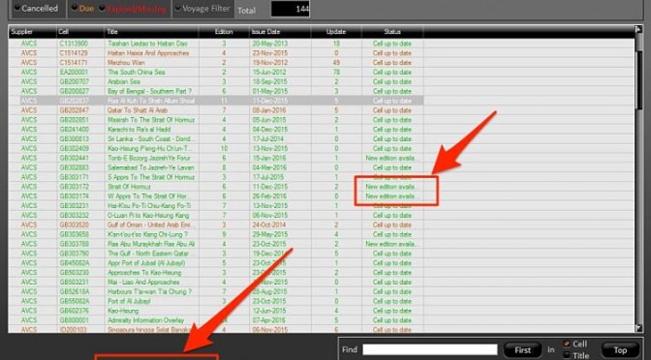The height and width of the screenshot is (360, 651).
Task: Click the First search button
Action: point(523,350)
